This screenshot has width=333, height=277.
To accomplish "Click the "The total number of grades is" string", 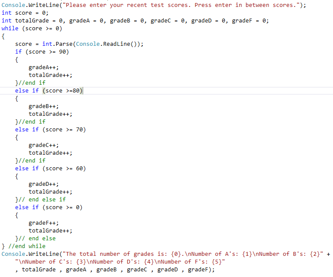I will coord(193,254).
